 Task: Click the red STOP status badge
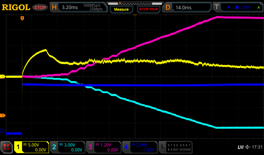(x=40, y=7)
